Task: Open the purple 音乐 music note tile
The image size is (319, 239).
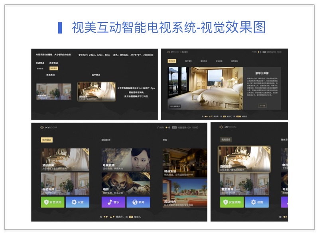Action: click(113, 202)
